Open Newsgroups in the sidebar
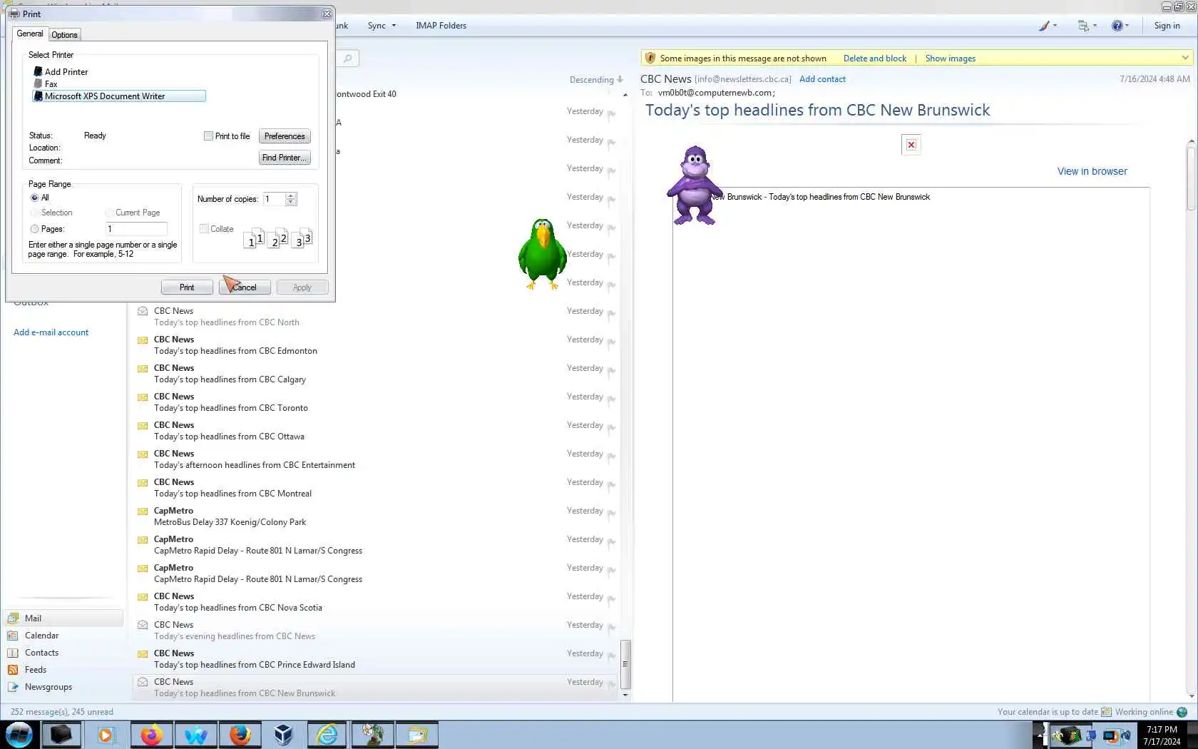 tap(48, 687)
